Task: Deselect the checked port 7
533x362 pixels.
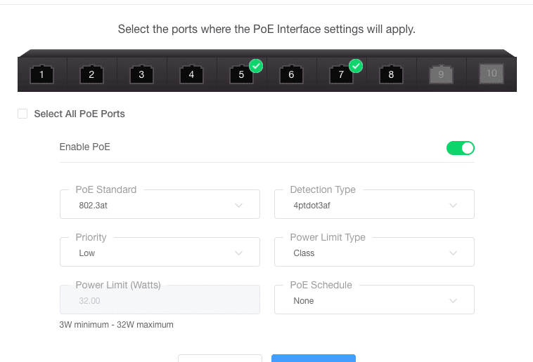Action: click(341, 74)
